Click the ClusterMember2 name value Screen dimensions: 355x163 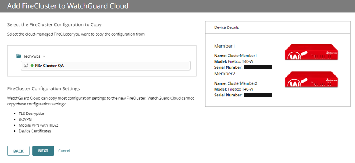(x=242, y=83)
